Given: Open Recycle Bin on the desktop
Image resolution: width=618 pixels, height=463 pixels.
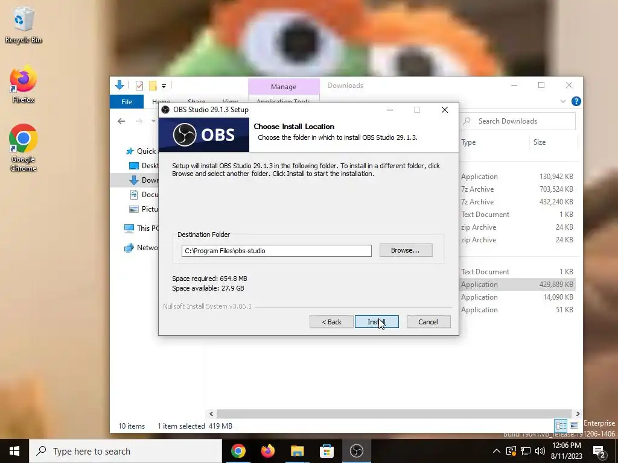Looking at the screenshot, I should pos(24,27).
